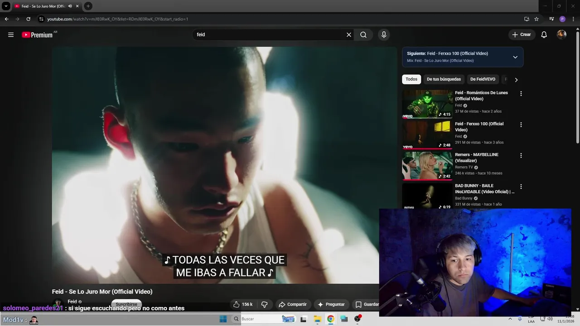Open the Chrome three-dot menu
Viewport: 580px width, 326px height.
573,19
